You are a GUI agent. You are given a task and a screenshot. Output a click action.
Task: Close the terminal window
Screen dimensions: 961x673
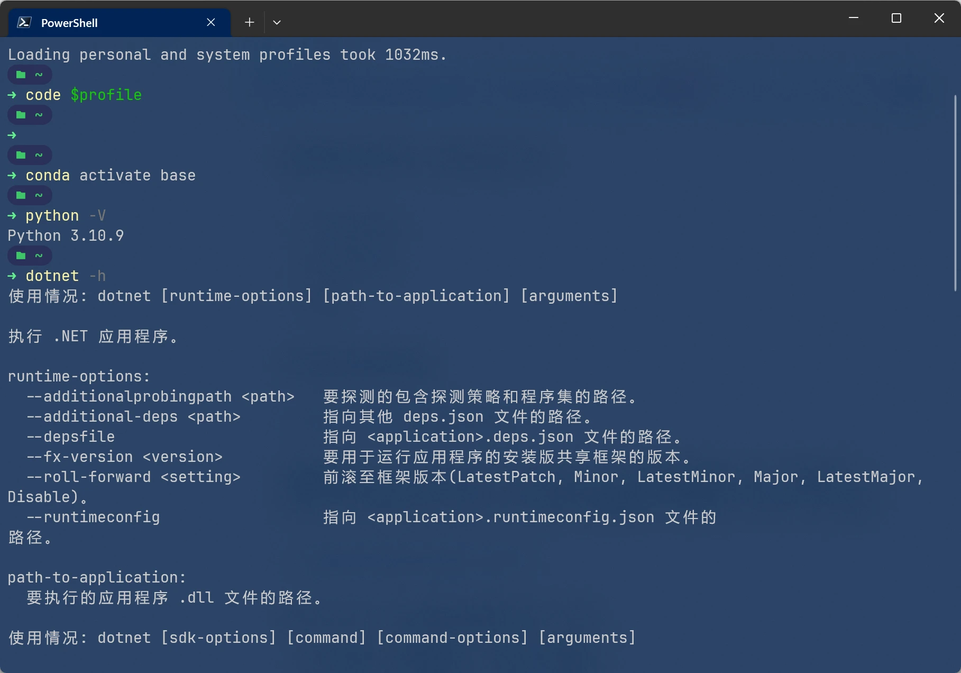[x=939, y=18]
